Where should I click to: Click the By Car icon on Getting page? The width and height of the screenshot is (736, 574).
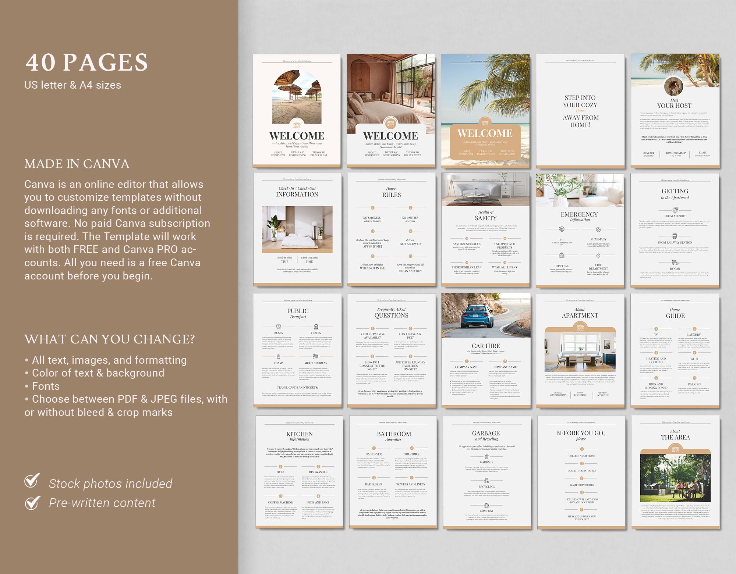click(x=675, y=263)
